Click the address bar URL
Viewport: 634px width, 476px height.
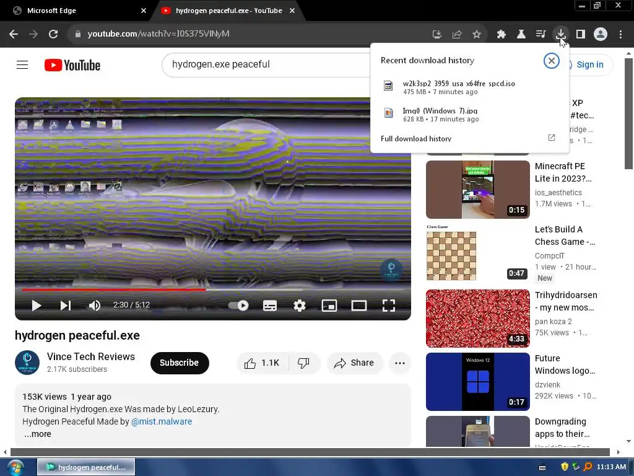[158, 34]
